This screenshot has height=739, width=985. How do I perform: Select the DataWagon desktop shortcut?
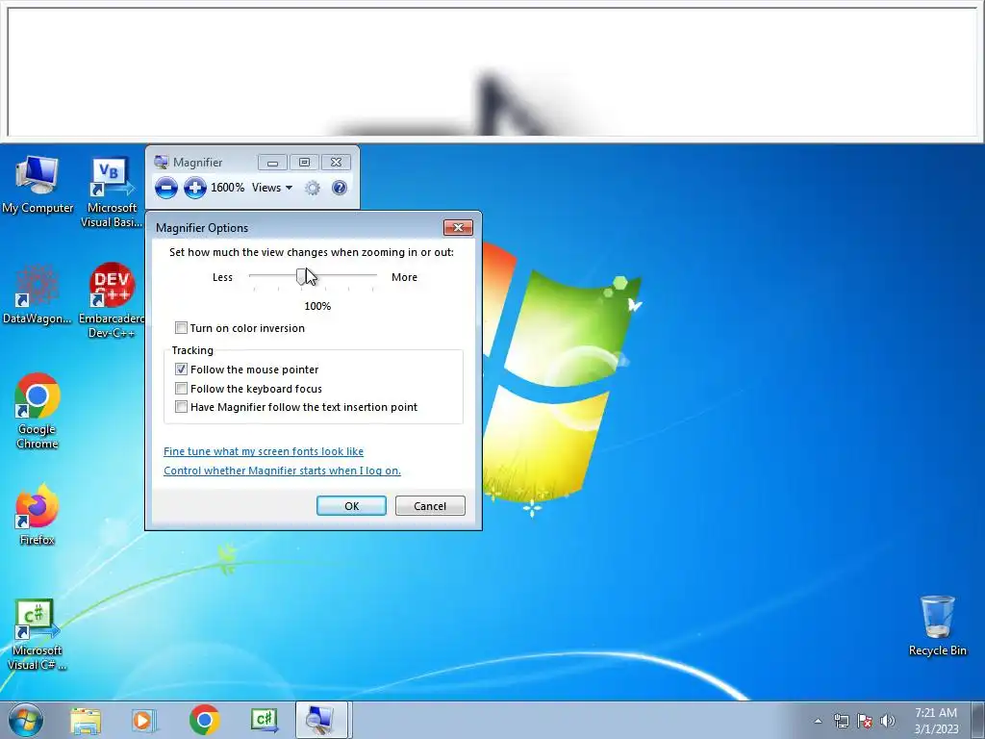[x=38, y=294]
